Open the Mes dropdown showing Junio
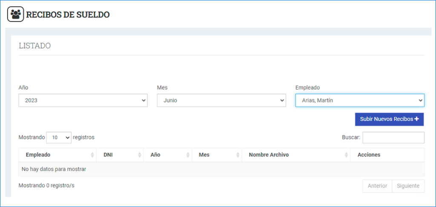436x207 pixels. [x=221, y=101]
